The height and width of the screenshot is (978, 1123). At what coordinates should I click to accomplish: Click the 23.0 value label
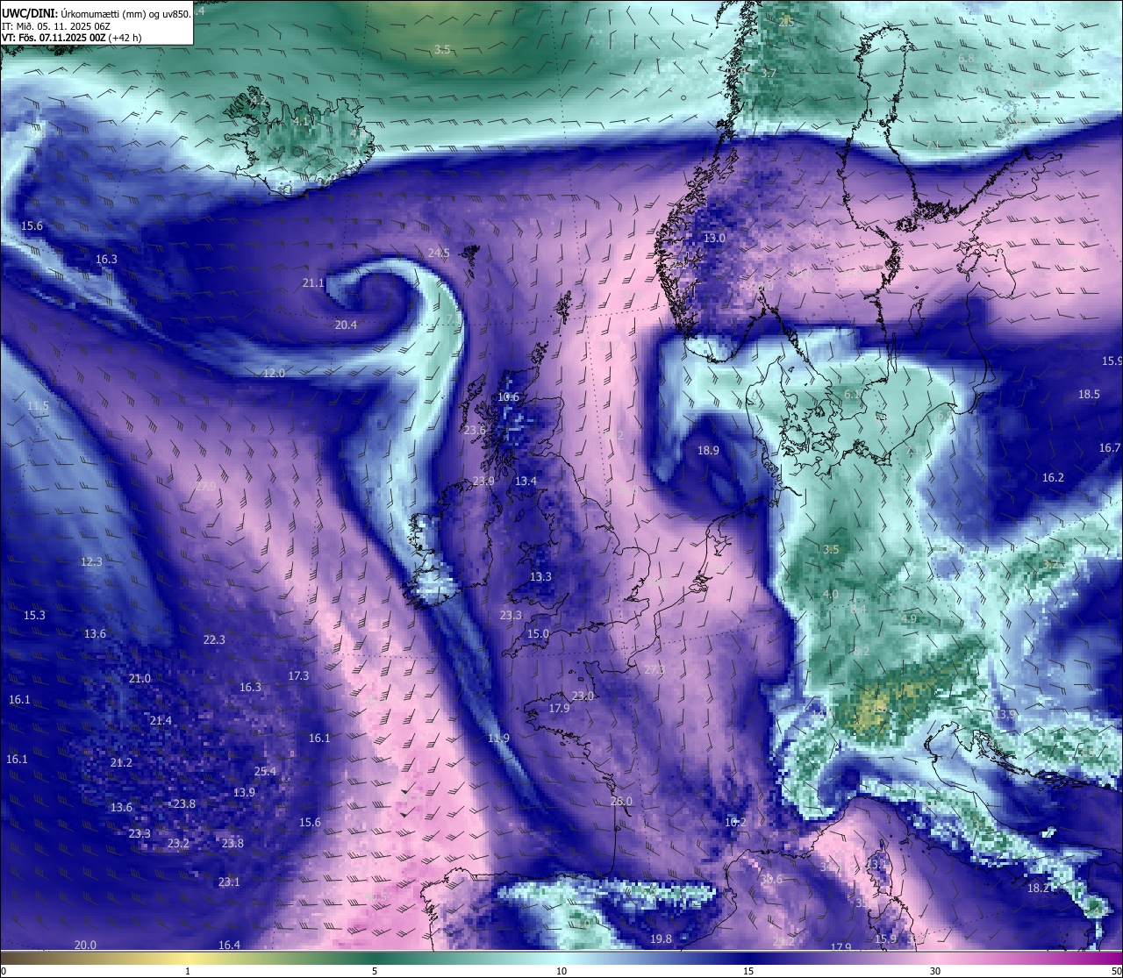click(583, 696)
